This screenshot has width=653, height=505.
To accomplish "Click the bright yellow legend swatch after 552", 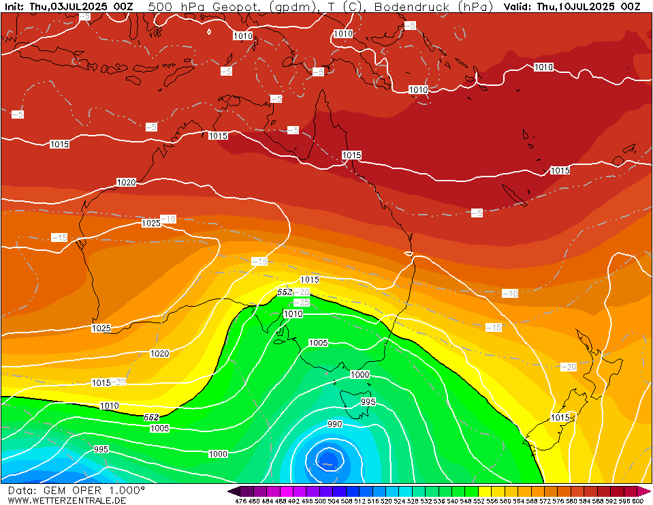I will [x=485, y=491].
